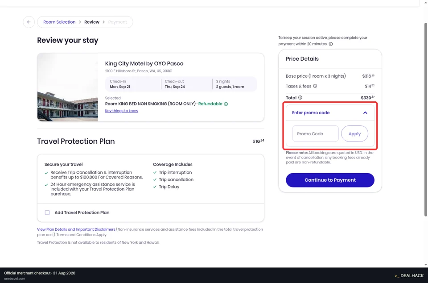Click the King City Motel photo
Viewport: 428px width, 283px height.
tap(68, 87)
